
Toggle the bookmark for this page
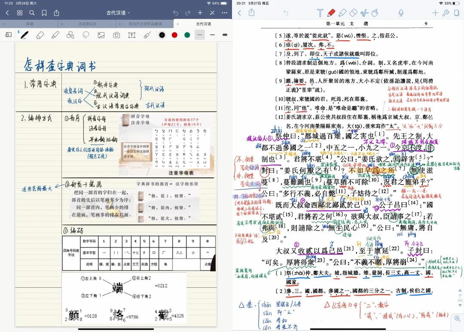43,13
